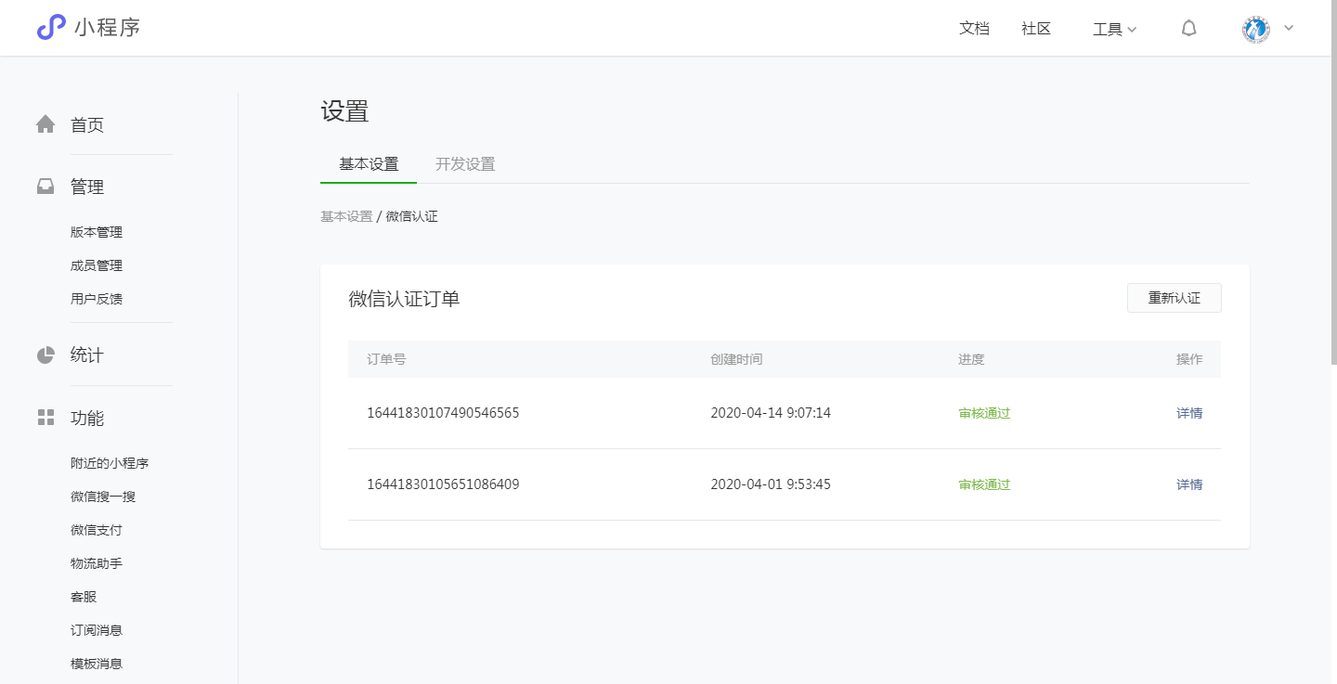Click the page vertical scrollbar

coord(1333,181)
